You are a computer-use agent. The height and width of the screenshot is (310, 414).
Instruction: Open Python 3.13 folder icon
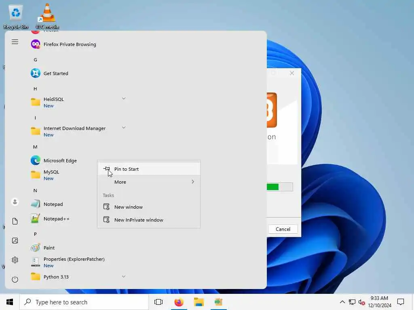tap(36, 276)
